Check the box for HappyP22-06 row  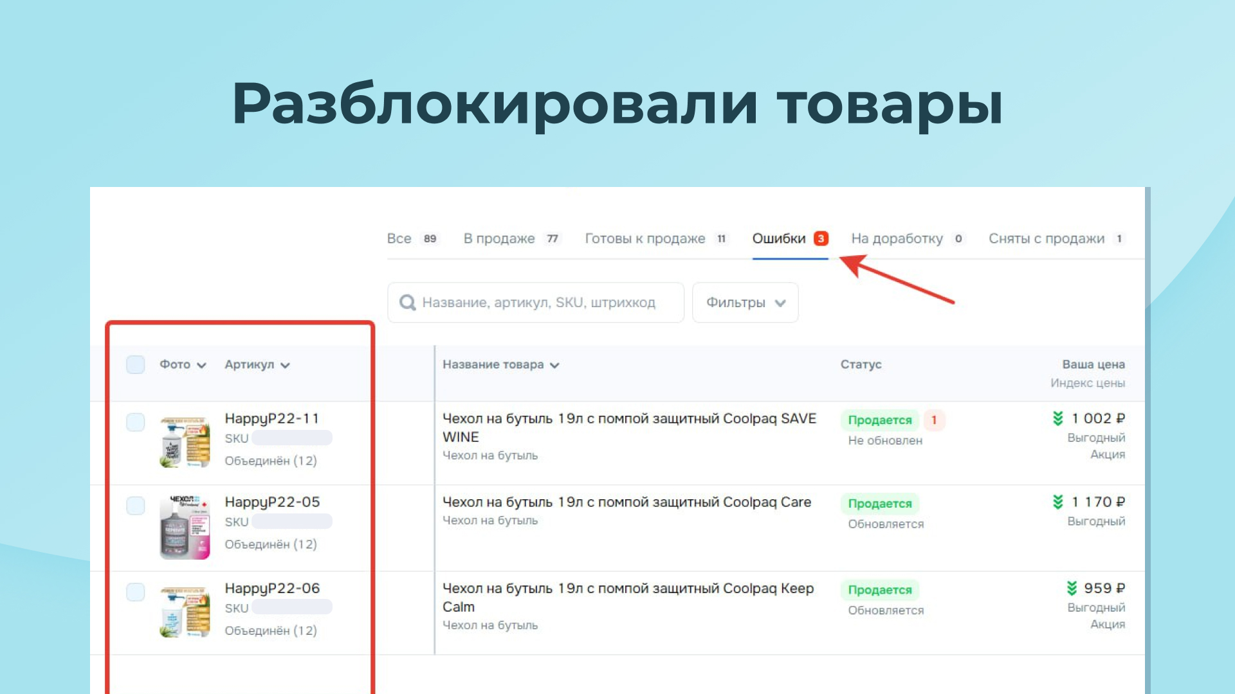click(135, 592)
